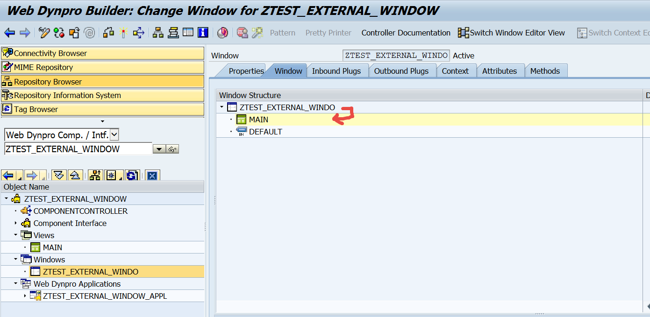Click the Controller Documentation button
The height and width of the screenshot is (317, 650).
pos(405,33)
